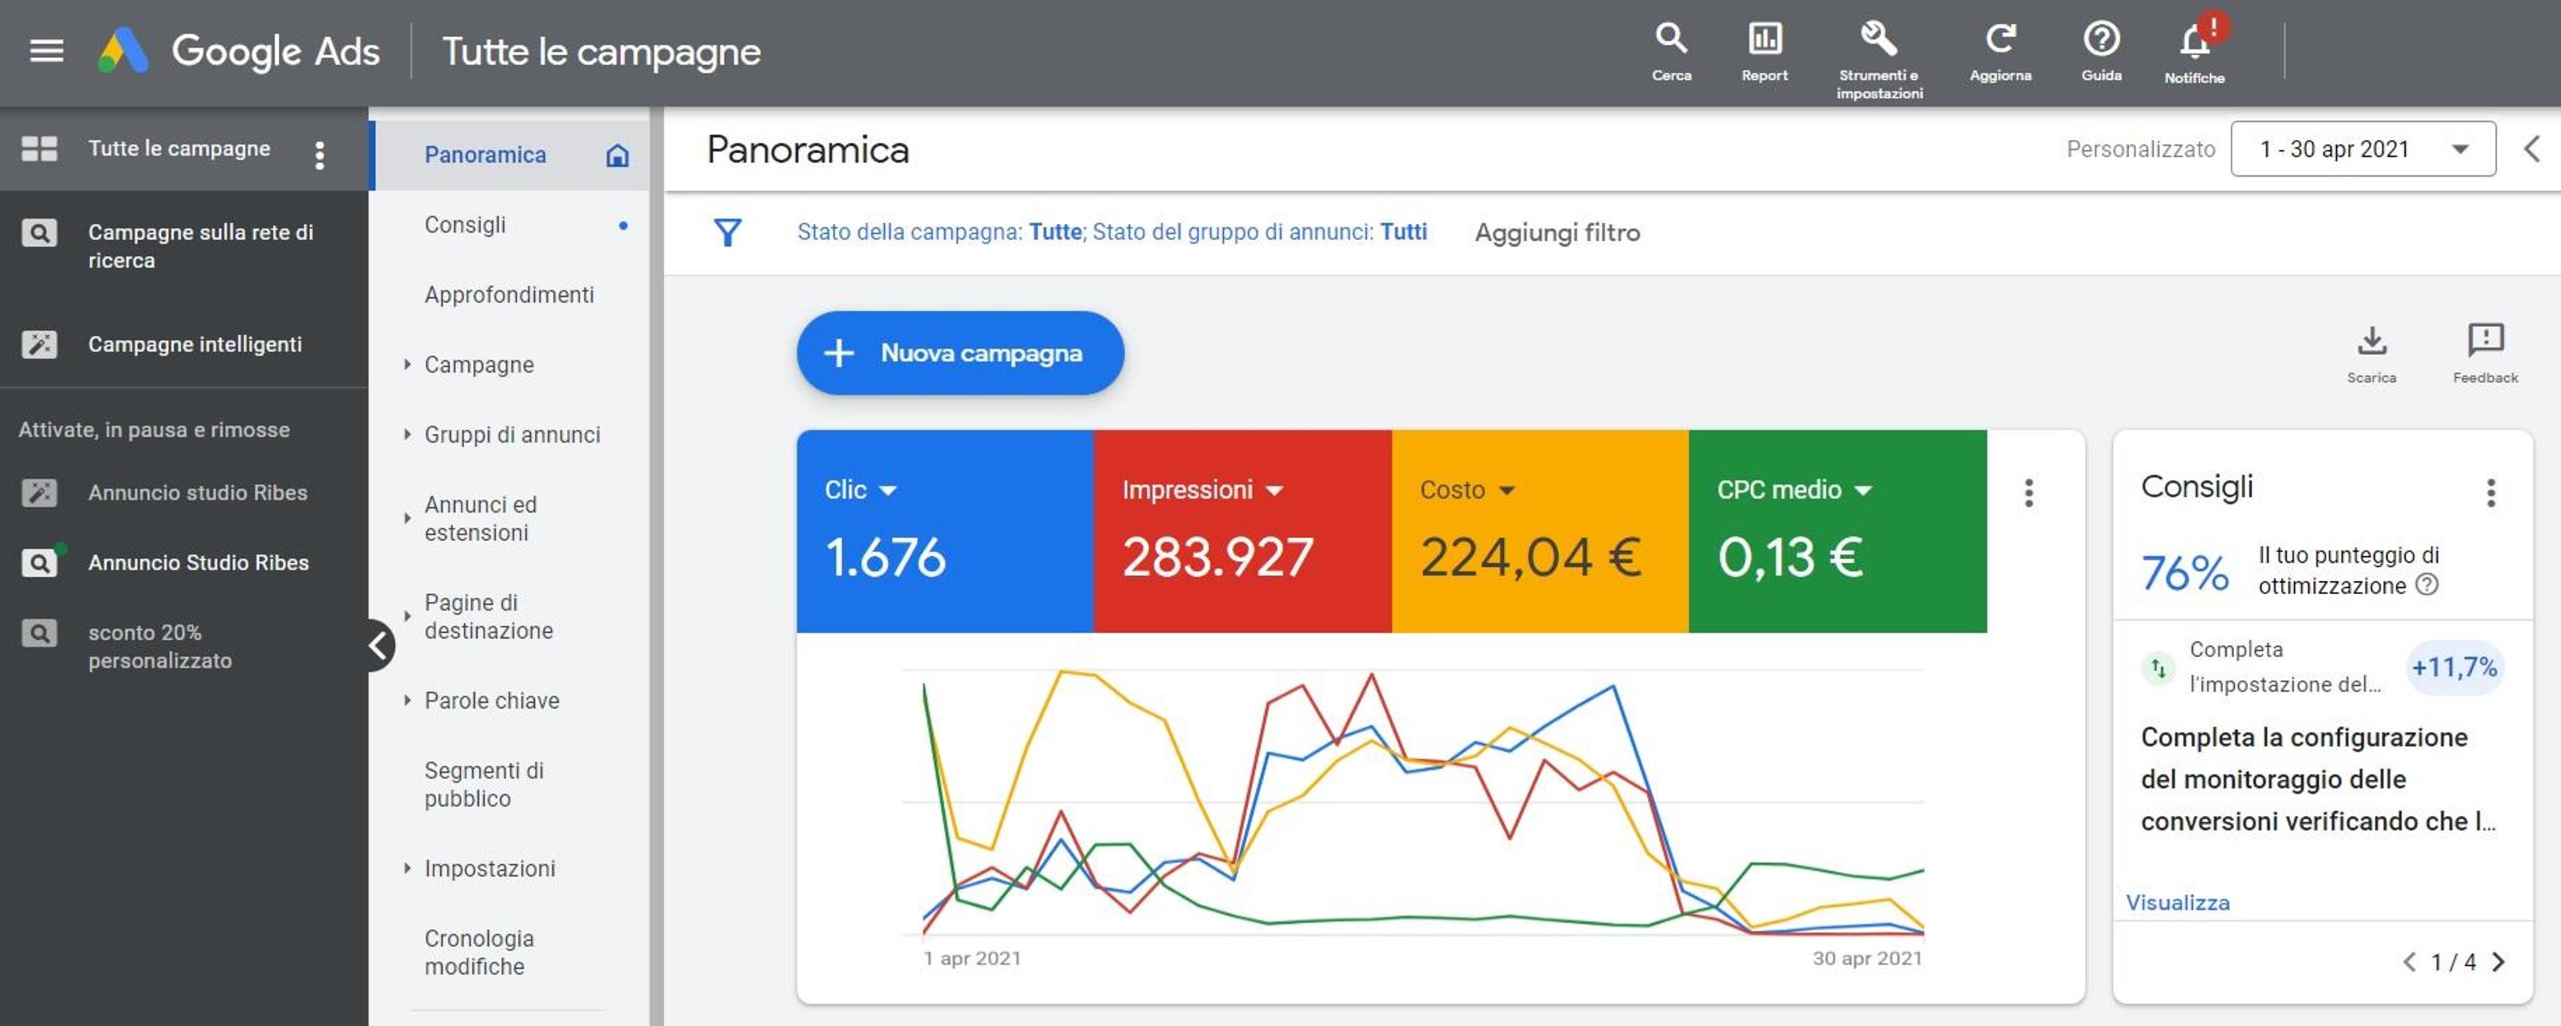This screenshot has height=1026, width=2561.
Task: Select the Consigli navigation item
Action: pos(466,225)
